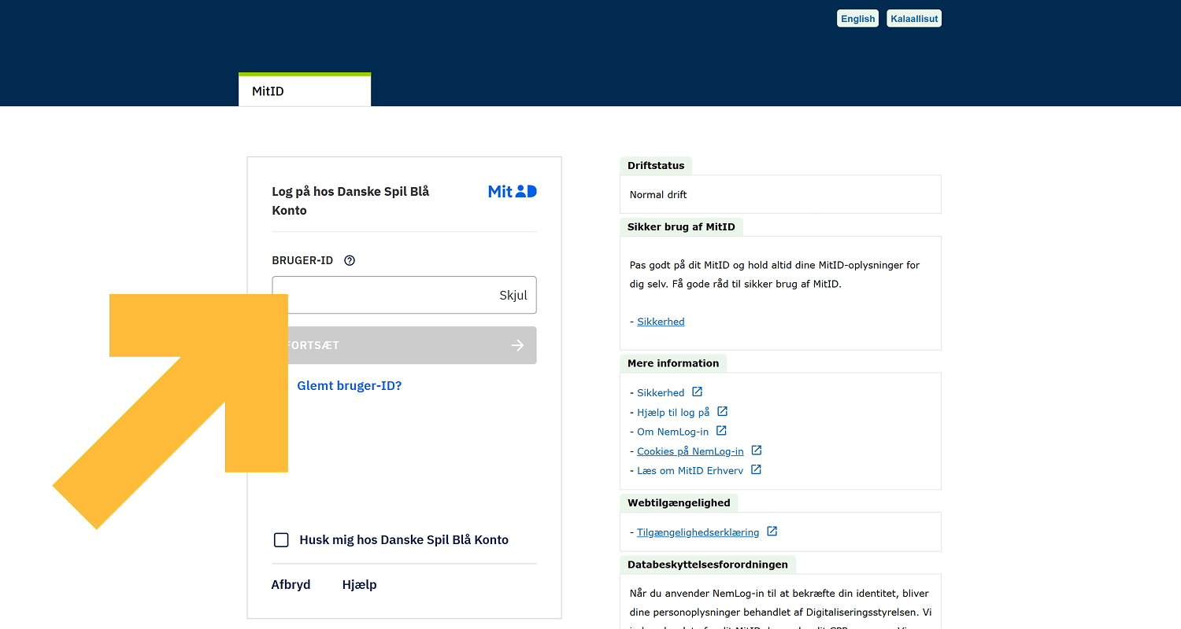This screenshot has height=629, width=1181.
Task: Click external link icon beside Cookies på NemLog-in
Action: coord(757,451)
